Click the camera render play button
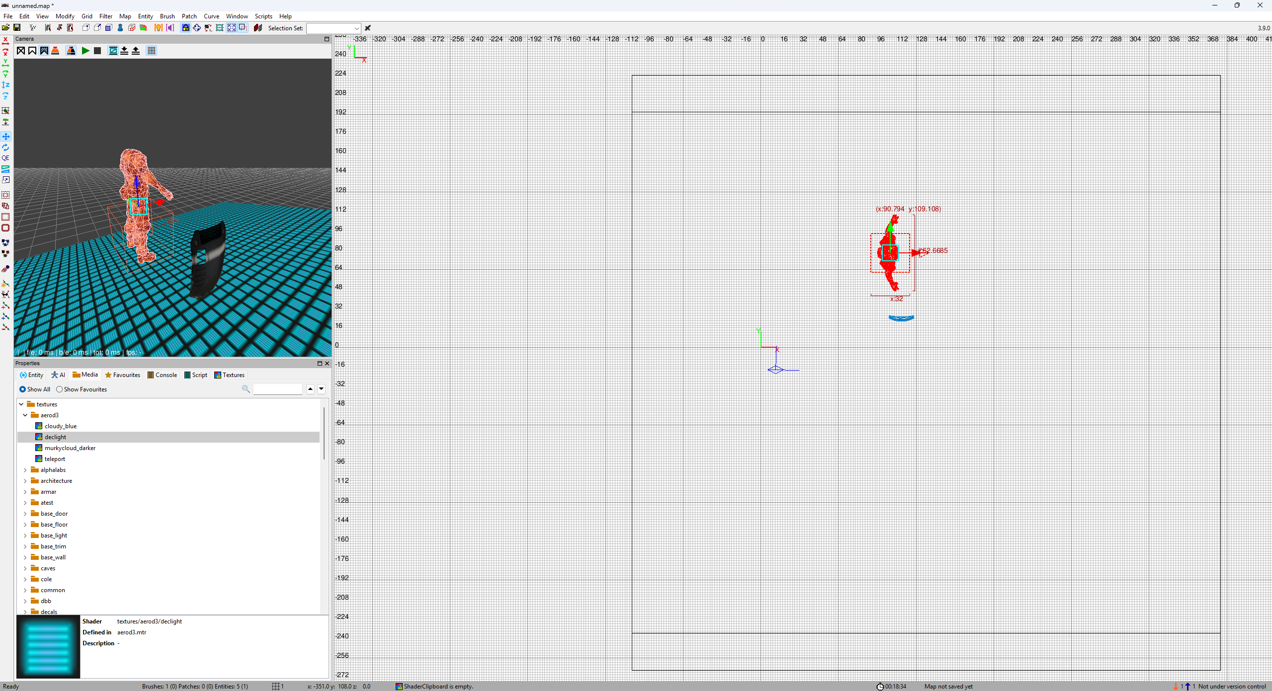The height and width of the screenshot is (691, 1272). point(85,51)
